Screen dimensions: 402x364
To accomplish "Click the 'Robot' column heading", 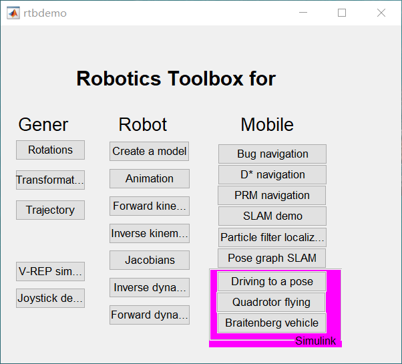I will click(x=142, y=125).
